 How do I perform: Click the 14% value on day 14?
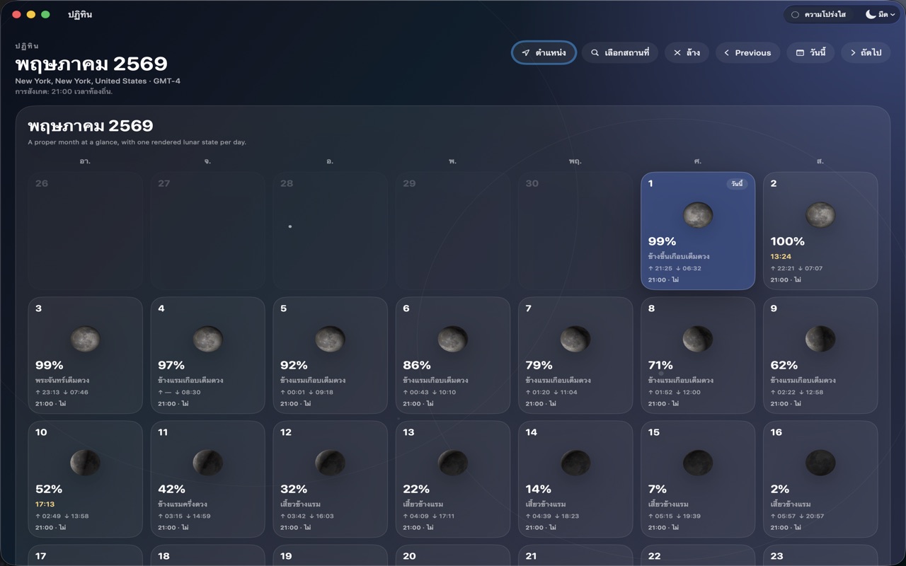[x=538, y=489]
